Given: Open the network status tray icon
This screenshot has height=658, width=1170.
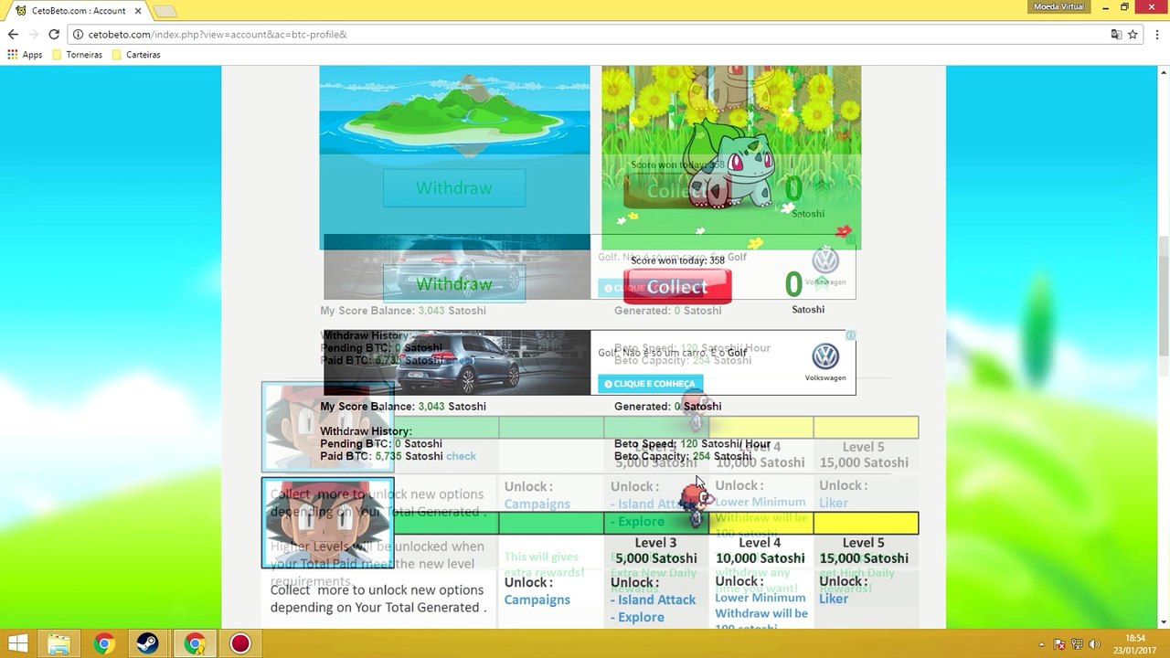Looking at the screenshot, I should [1077, 644].
